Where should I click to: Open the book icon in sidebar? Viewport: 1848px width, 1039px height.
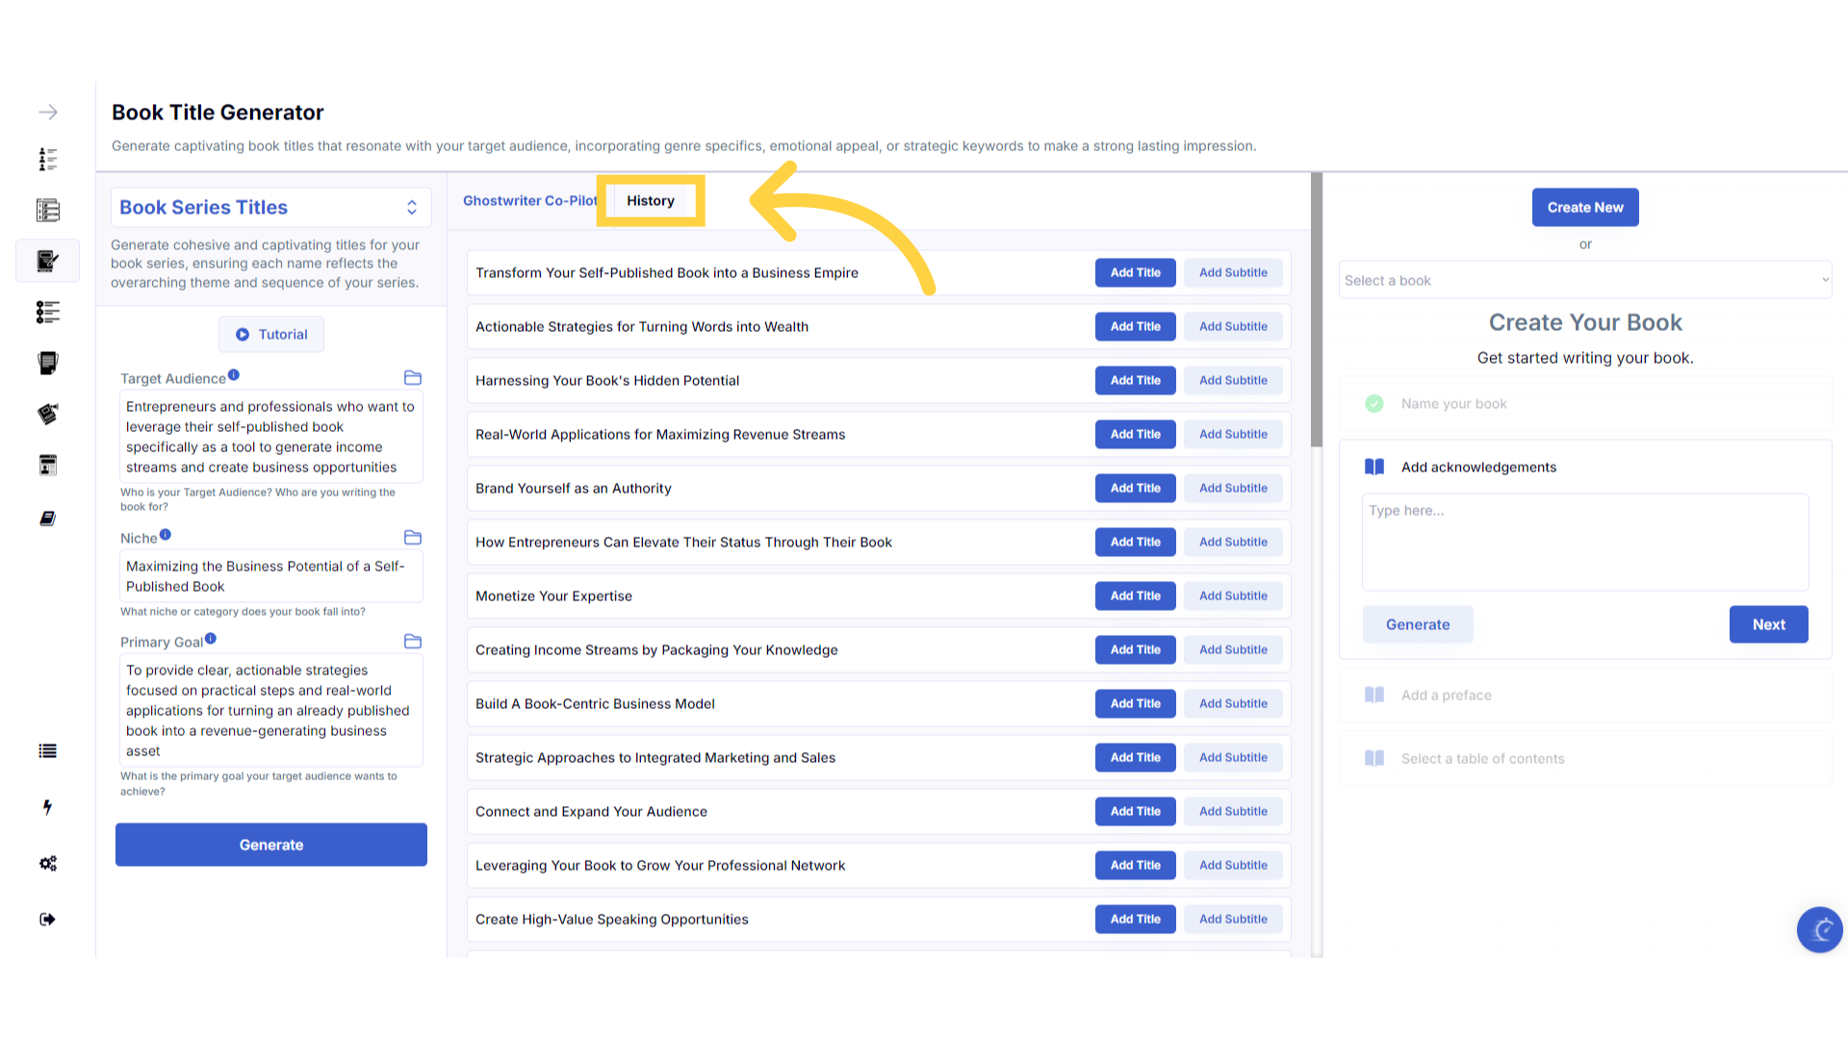click(x=47, y=519)
